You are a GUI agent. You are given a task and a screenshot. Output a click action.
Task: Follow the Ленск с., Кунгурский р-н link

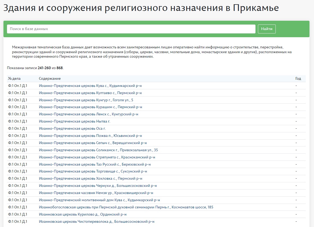point(88,114)
